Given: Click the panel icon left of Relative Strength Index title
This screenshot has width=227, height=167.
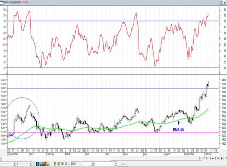Looking at the screenshot, I should coord(1,3).
